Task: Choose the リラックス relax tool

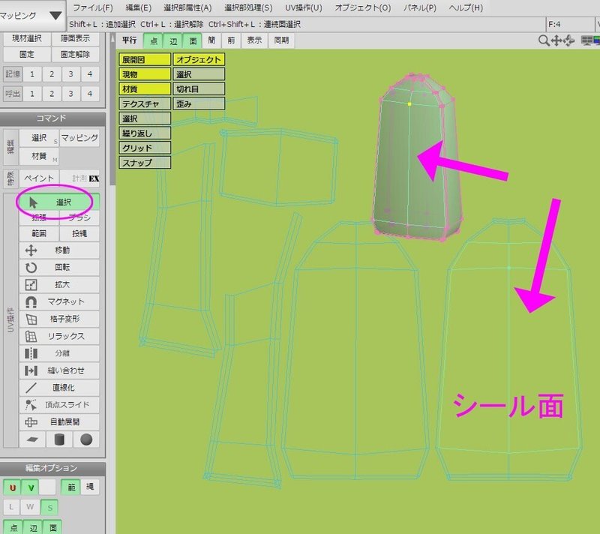Action: (59, 336)
